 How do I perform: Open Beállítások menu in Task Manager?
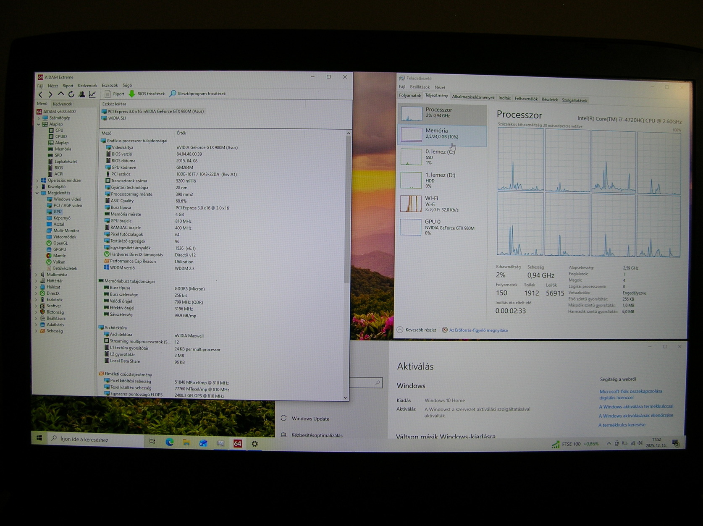click(420, 87)
